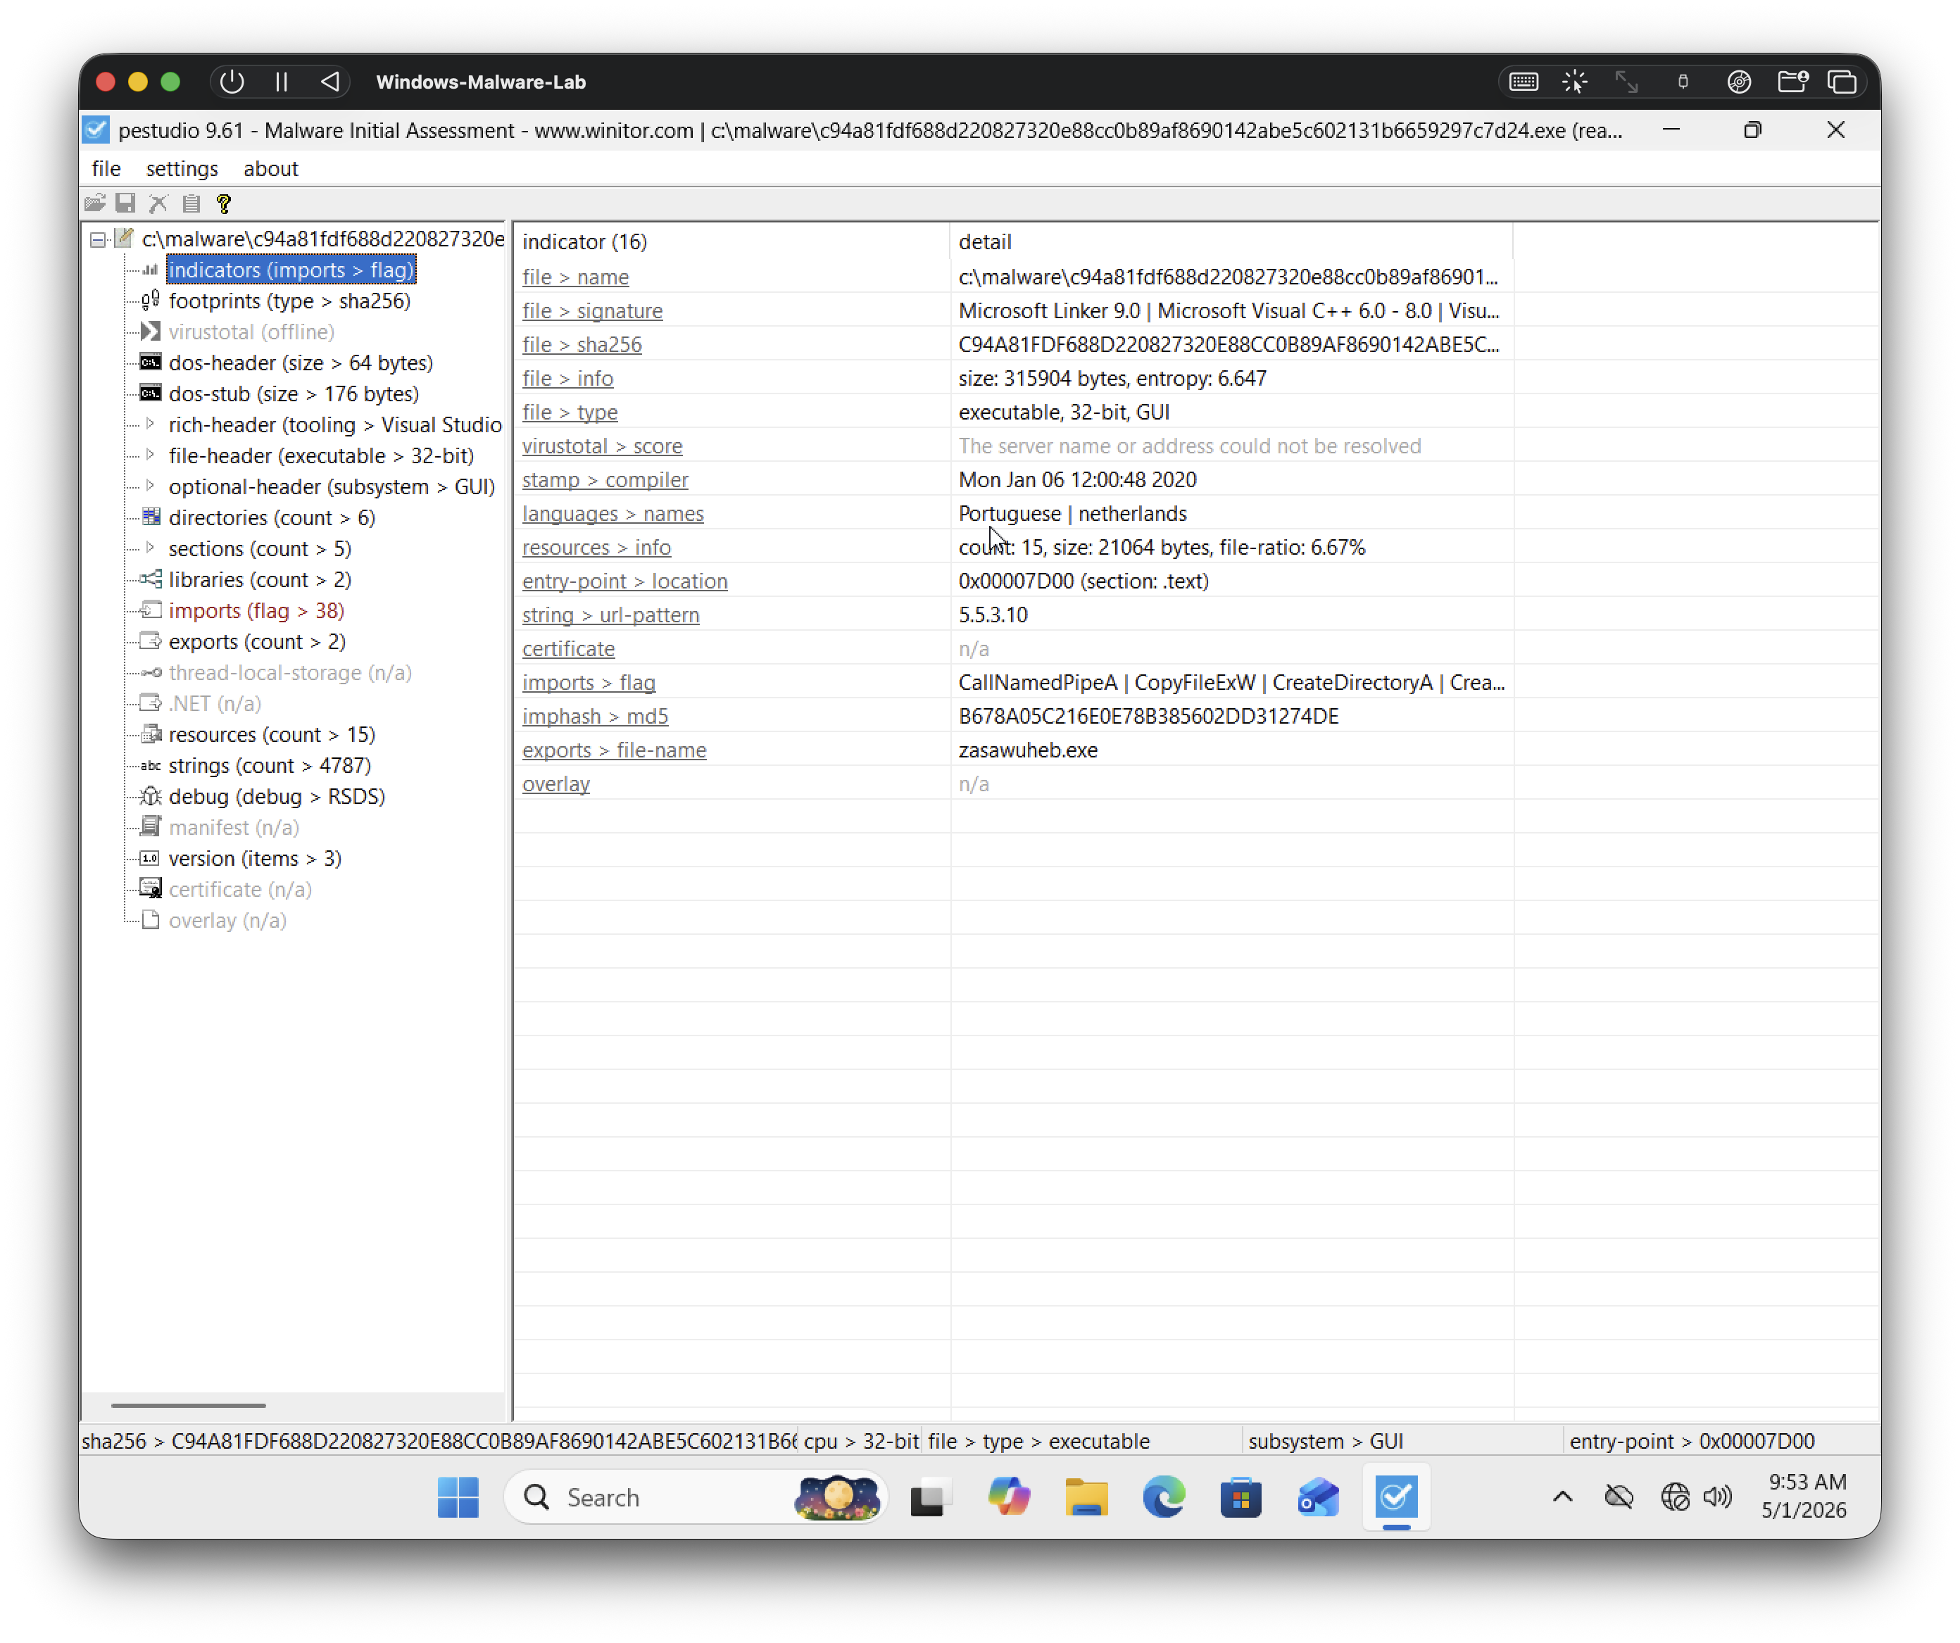Screen dimensions: 1960x1643
Task: Click the network globe tray icon
Action: tap(1674, 1497)
